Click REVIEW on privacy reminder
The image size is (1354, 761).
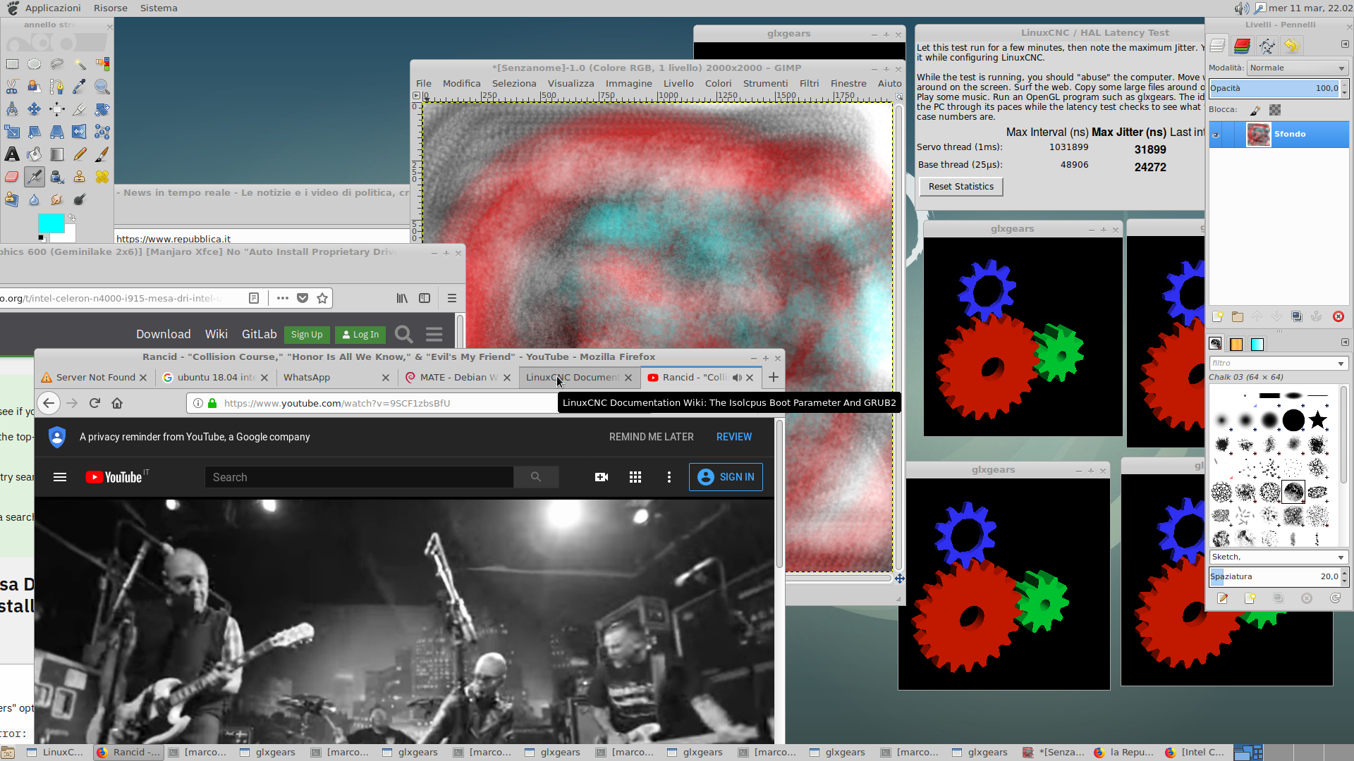click(734, 437)
